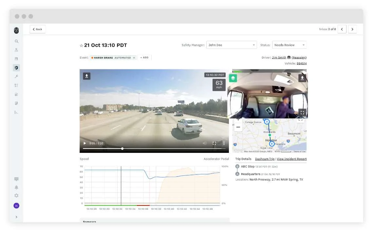
Task: Open the notifications bell icon
Action: click(16, 187)
